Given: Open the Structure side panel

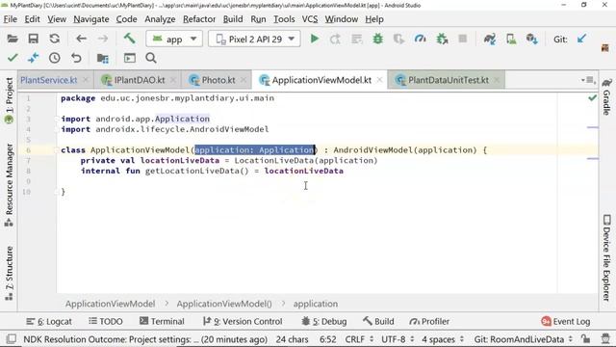Looking at the screenshot, I should tap(9, 273).
